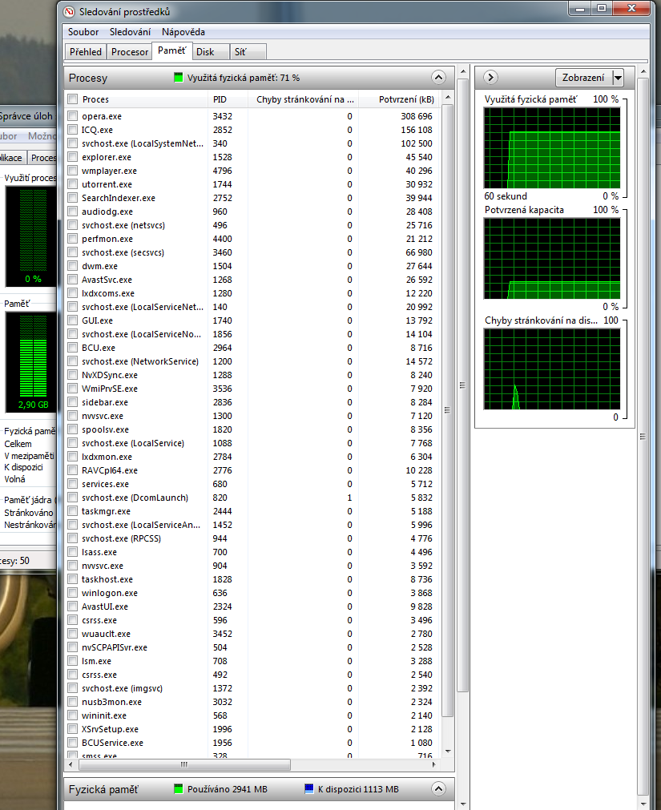Expand the Fyzická paměť section
661x810 pixels.
(437, 789)
